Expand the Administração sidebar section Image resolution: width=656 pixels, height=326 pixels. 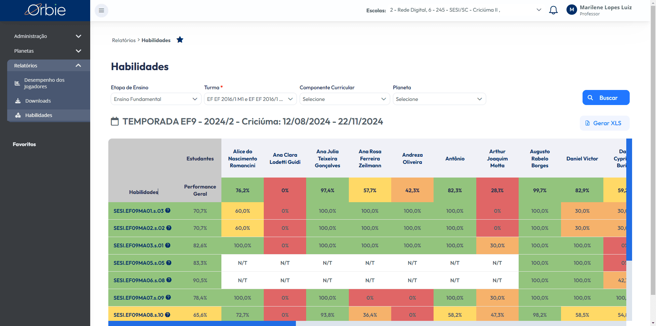tap(48, 36)
